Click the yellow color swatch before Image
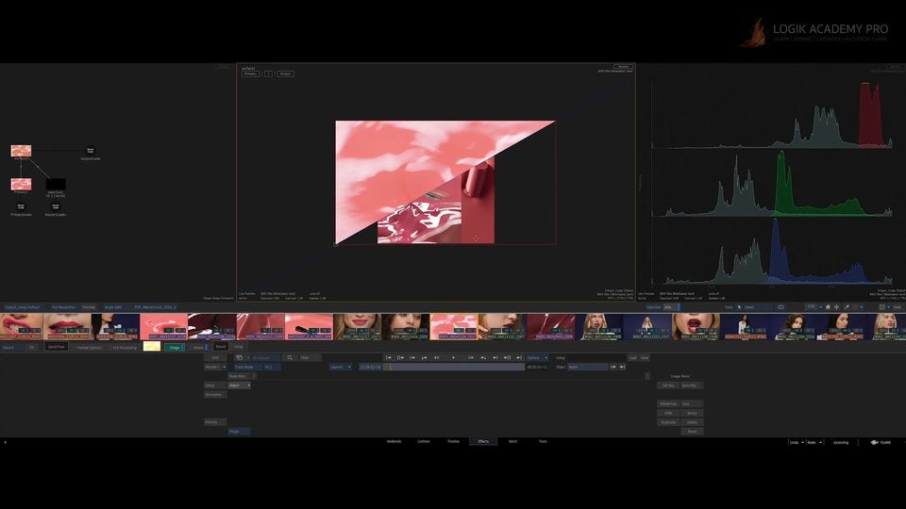This screenshot has height=509, width=906. (x=151, y=347)
